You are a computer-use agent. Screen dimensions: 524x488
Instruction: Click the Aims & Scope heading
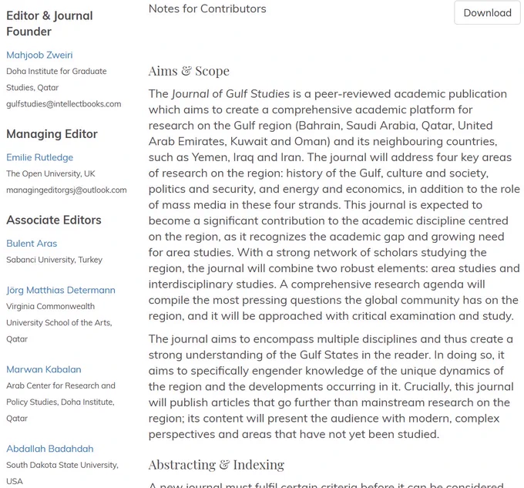(x=189, y=71)
